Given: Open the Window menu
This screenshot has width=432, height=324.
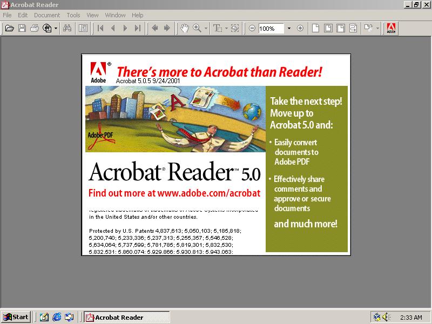Looking at the screenshot, I should (115, 15).
